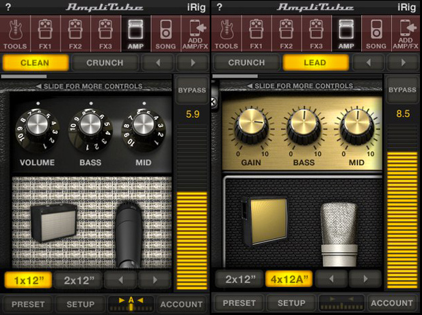Select the FX2 pedal in right screen
The height and width of the screenshot is (315, 422).
(x=287, y=34)
